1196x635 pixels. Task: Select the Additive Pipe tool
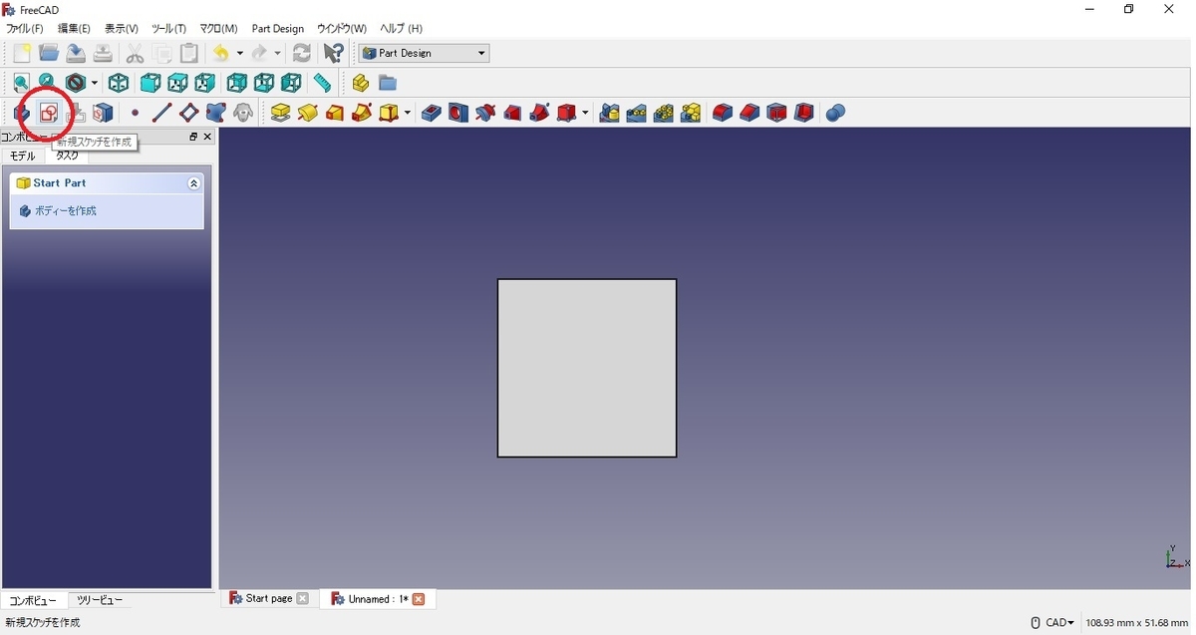362,113
